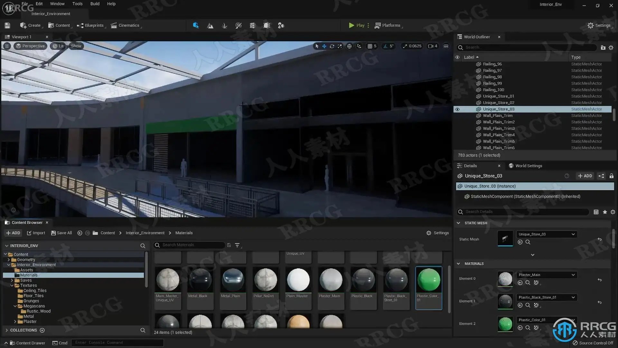Choose the rotate gizmo tool in the viewport
618x348 pixels.
coord(332,46)
